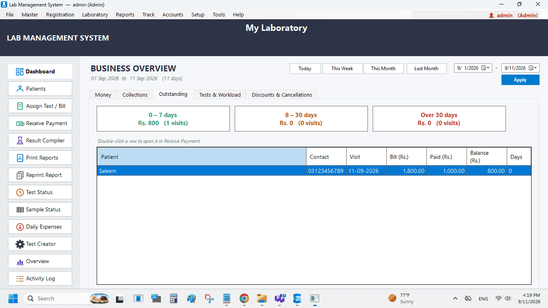Image resolution: width=548 pixels, height=308 pixels.
Task: Click the 800.00 balance cell
Action: (487, 171)
